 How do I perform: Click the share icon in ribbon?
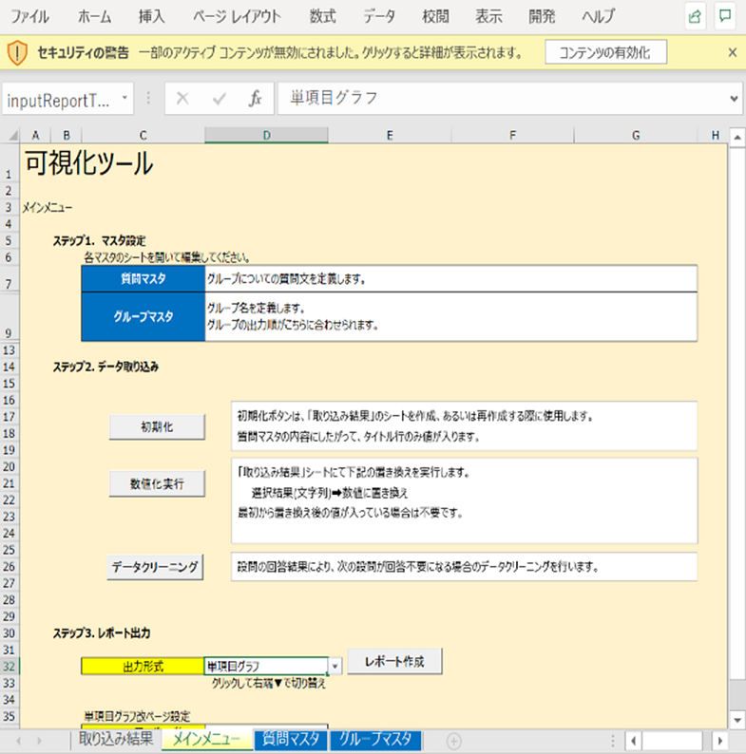click(x=695, y=16)
